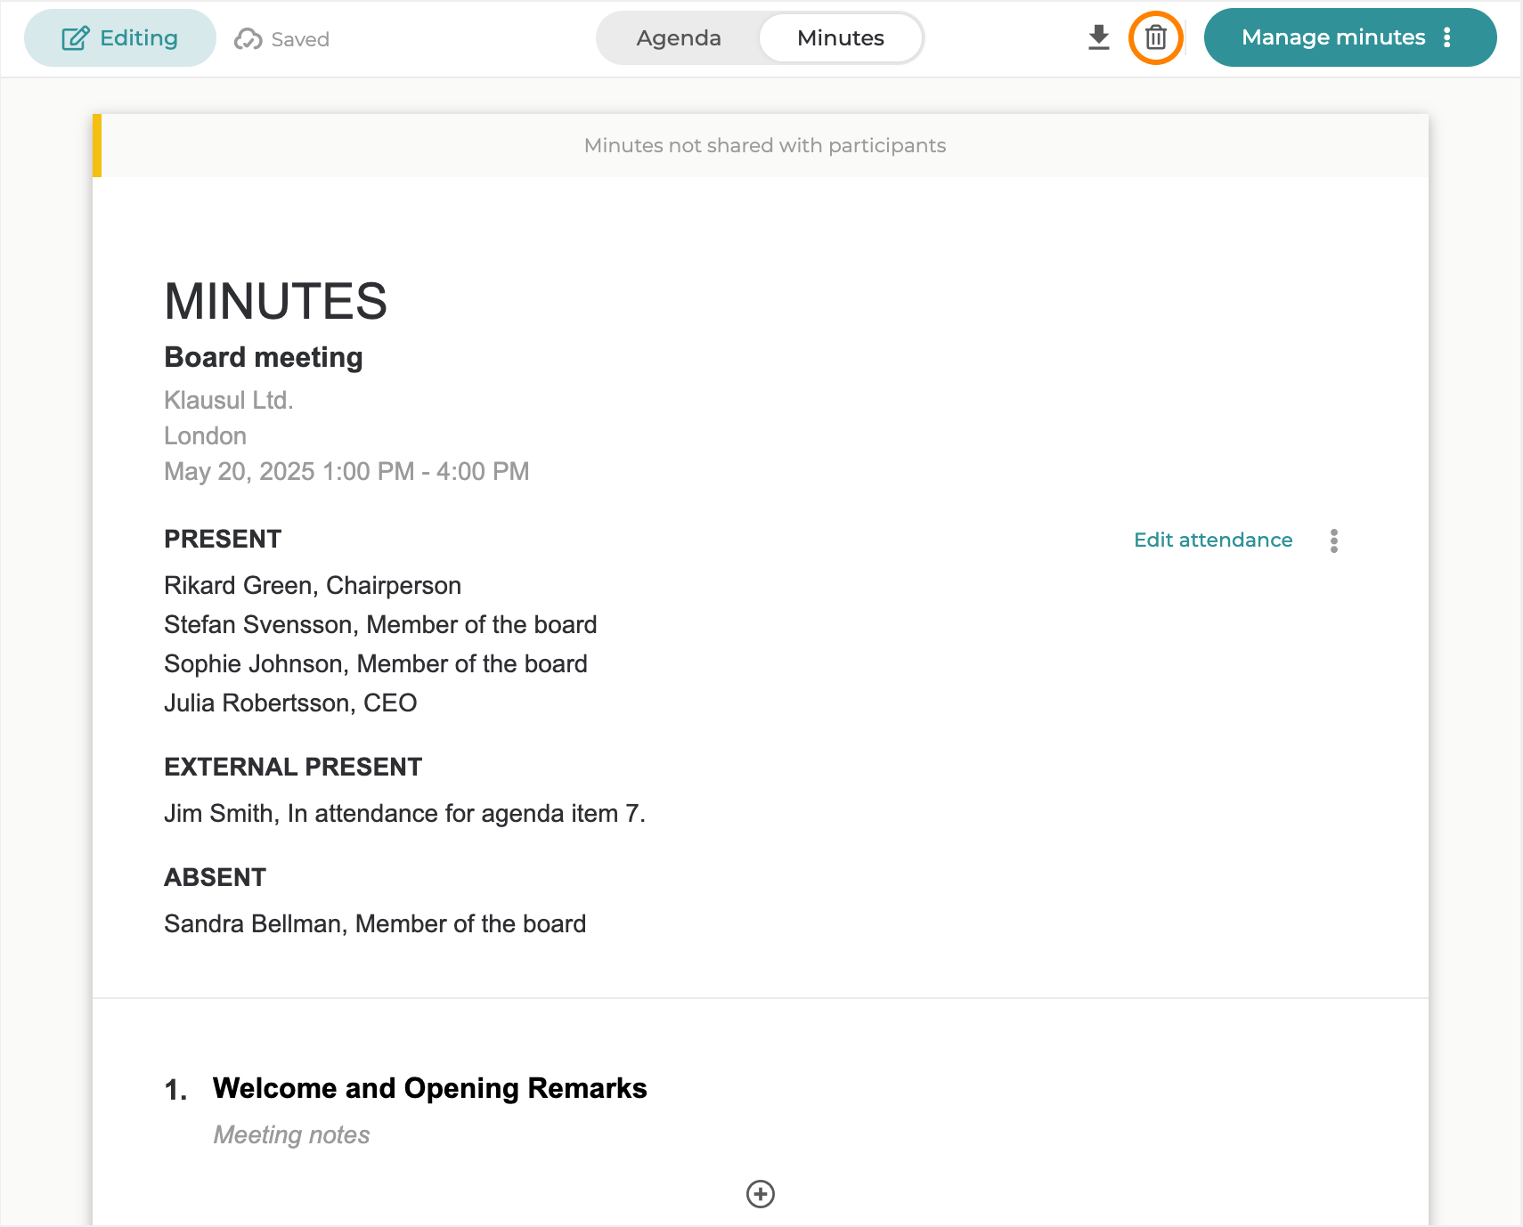
Task: Click the Minutes not shared banner
Action: click(764, 146)
